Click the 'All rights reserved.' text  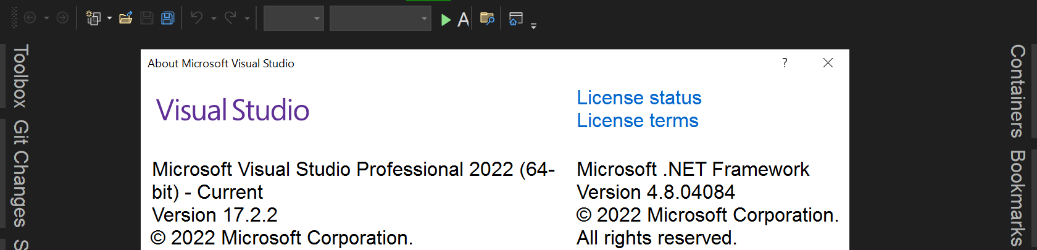(657, 238)
